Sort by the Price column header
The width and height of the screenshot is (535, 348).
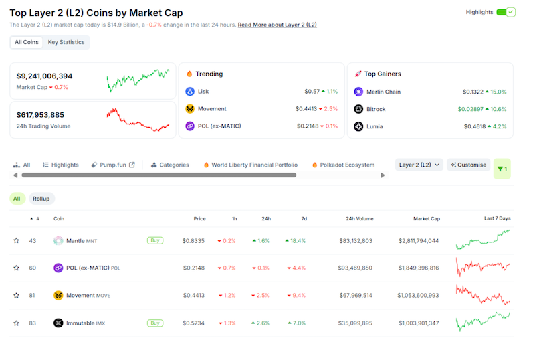(199, 219)
